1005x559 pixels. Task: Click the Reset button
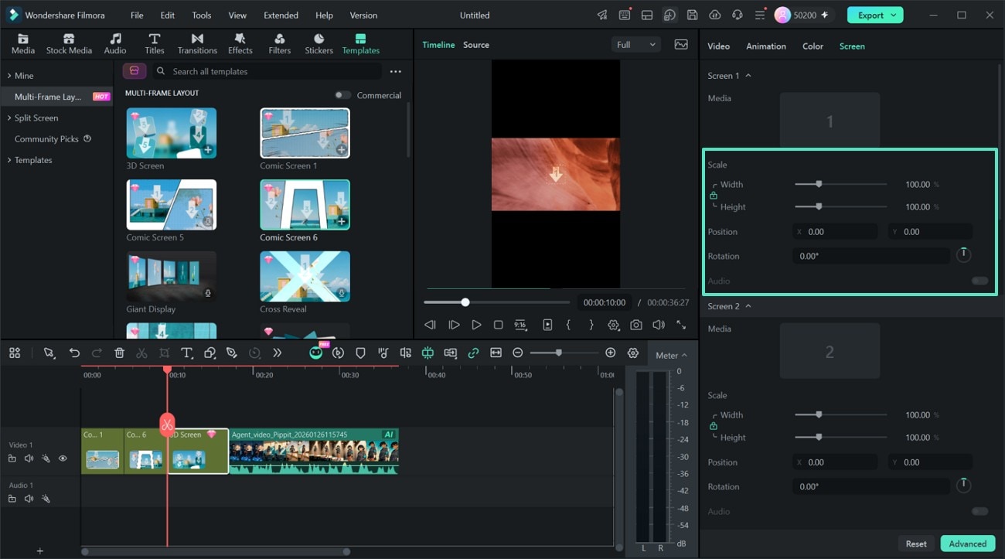coord(916,544)
